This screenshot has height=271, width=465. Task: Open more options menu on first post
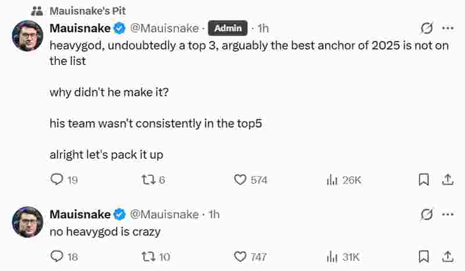point(448,28)
